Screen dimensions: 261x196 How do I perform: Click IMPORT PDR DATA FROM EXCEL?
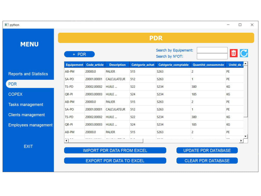[115, 151]
